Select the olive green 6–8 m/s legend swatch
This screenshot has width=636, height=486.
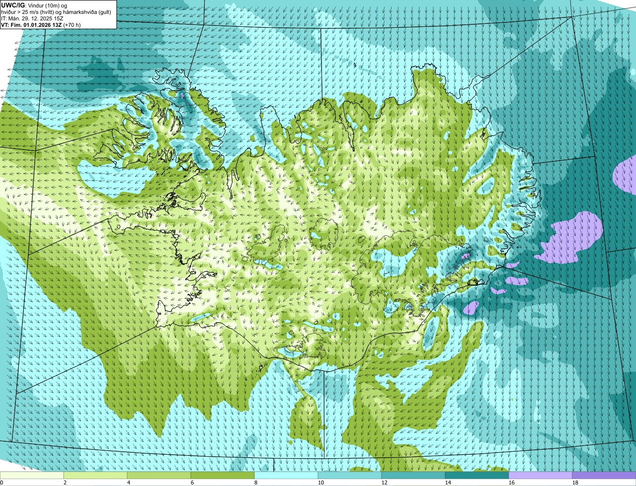coord(223,475)
